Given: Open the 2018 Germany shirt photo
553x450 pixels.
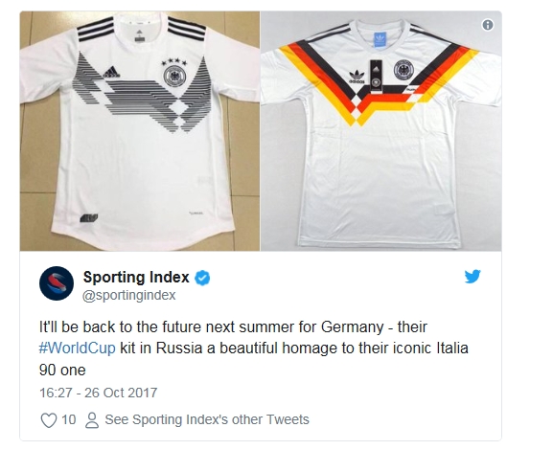Looking at the screenshot, I should click(x=140, y=131).
